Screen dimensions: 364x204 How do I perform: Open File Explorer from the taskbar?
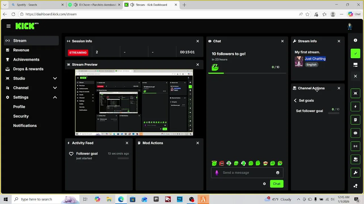[109, 199]
